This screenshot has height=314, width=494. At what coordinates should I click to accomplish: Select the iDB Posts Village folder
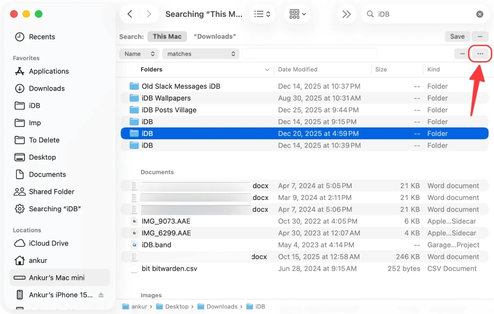click(x=304, y=110)
